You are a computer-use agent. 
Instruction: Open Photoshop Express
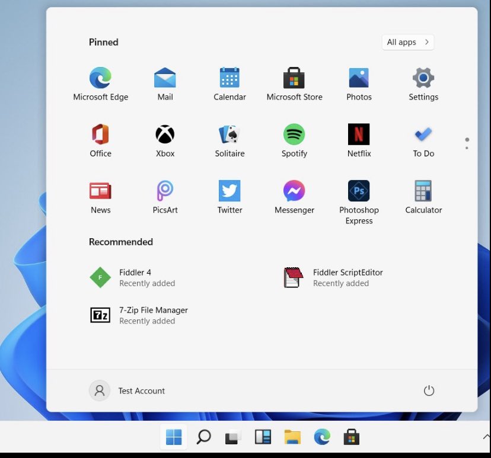pos(359,203)
